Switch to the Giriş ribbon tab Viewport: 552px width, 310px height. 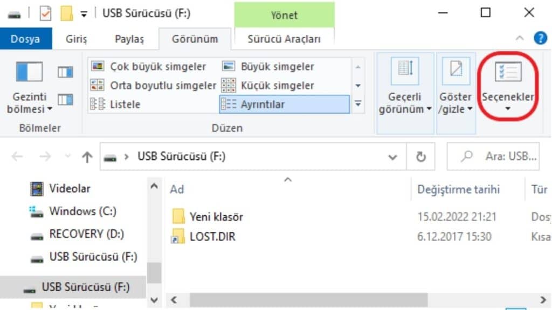(x=75, y=39)
